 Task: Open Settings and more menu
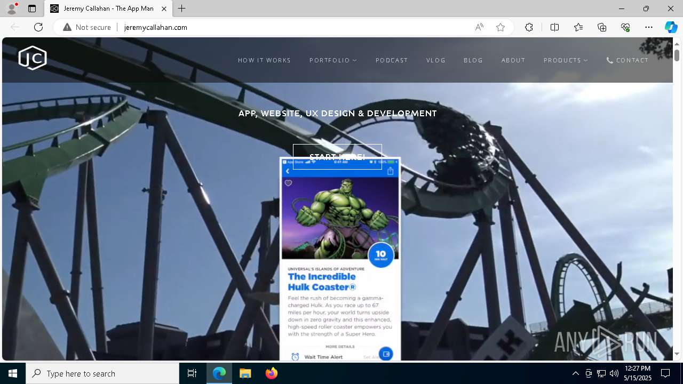click(649, 27)
